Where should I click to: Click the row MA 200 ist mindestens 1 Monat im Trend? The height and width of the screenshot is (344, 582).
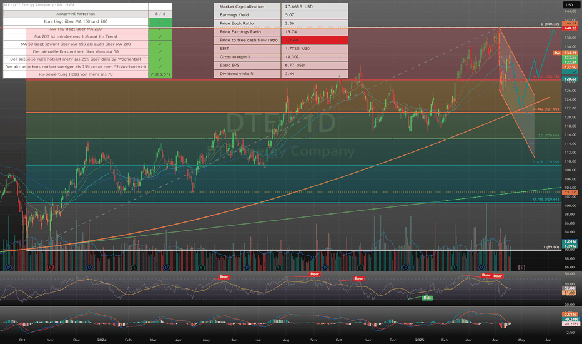click(76, 36)
